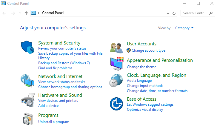Click Uninstall a program
This screenshot has width=217, height=126.
(54, 122)
